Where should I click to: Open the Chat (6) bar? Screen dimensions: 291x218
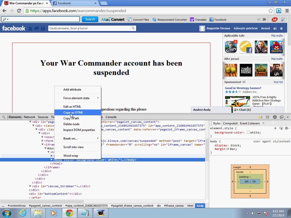coord(258,110)
